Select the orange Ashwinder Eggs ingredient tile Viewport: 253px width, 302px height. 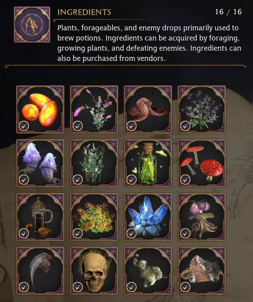40,109
